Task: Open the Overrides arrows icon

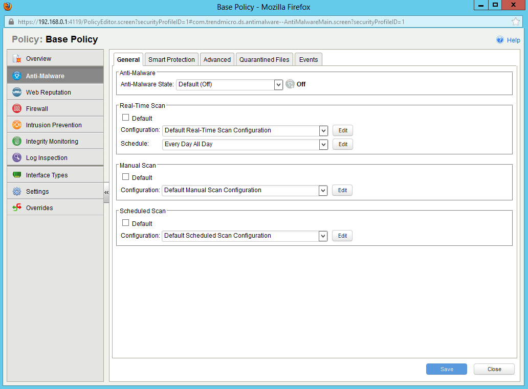Action: (x=17, y=208)
